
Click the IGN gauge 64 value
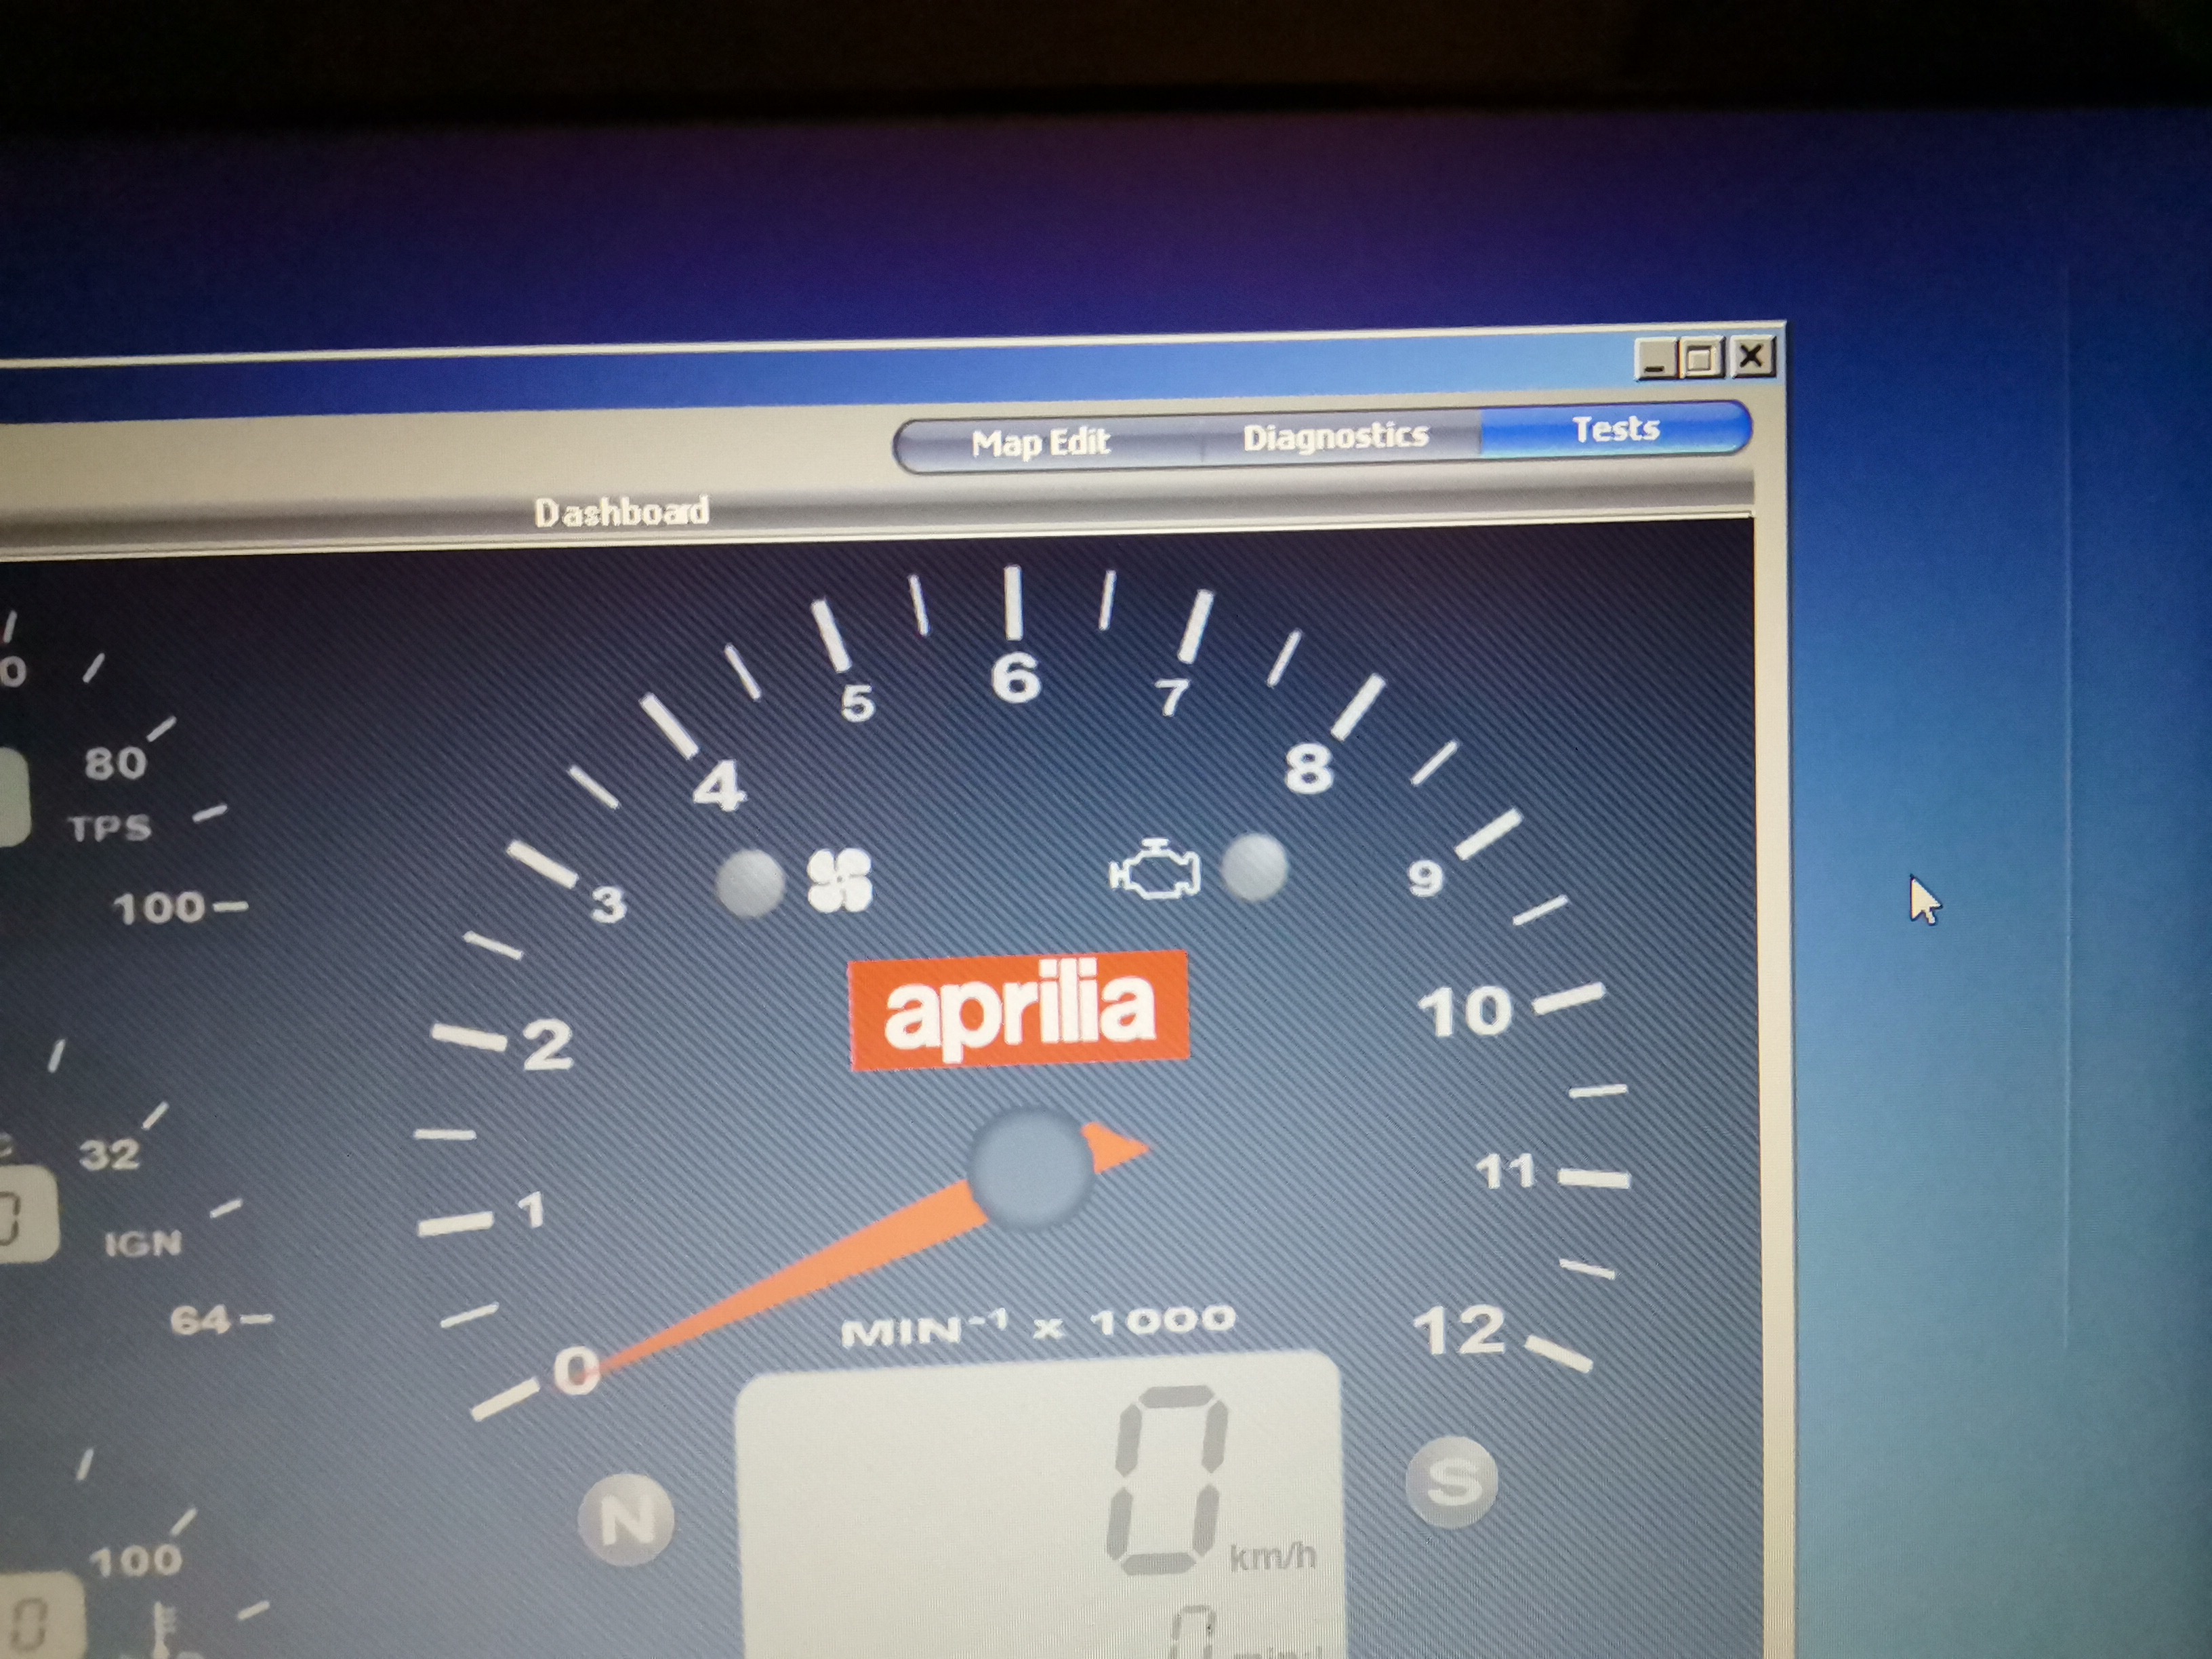pos(201,1321)
